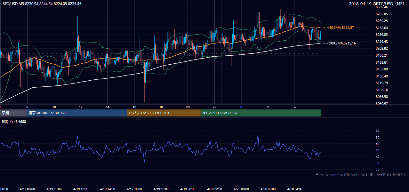Click price axis value 8086.58
The width and height of the screenshot is (409, 192).
click(381, 97)
